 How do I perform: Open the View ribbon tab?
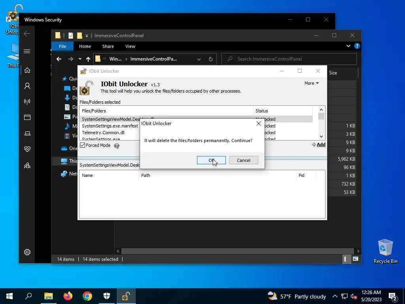(130, 46)
